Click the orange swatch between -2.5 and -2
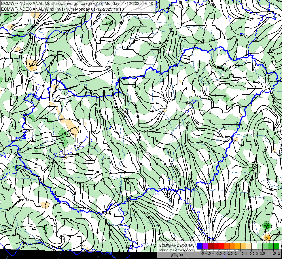 point(232,246)
